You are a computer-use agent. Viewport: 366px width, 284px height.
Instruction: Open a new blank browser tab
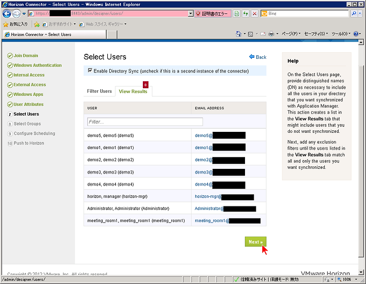[112, 34]
